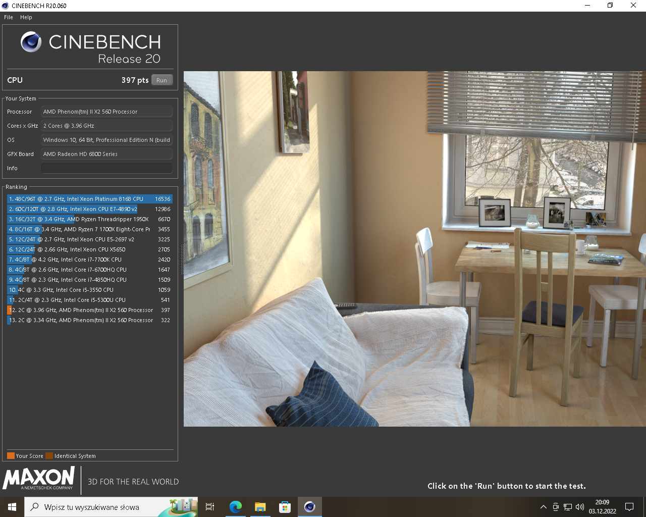This screenshot has height=517, width=646.
Task: Click the Your Score orange legend swatch
Action: tap(11, 456)
